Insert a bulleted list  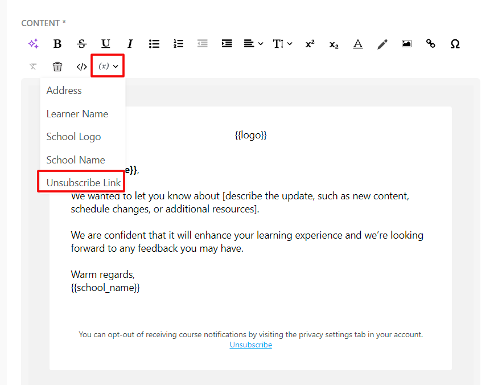(154, 43)
